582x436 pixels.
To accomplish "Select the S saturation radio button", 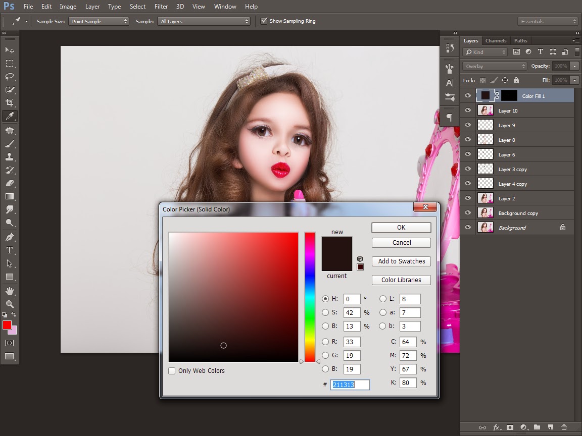I will pos(326,312).
